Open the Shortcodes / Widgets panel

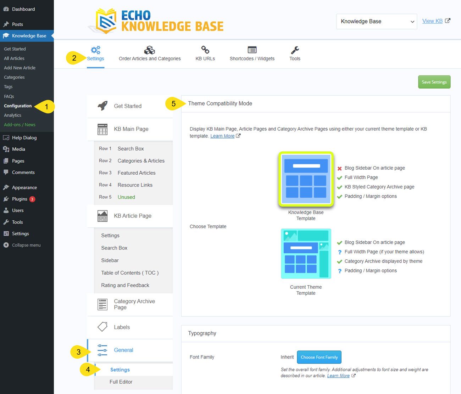coord(252,53)
